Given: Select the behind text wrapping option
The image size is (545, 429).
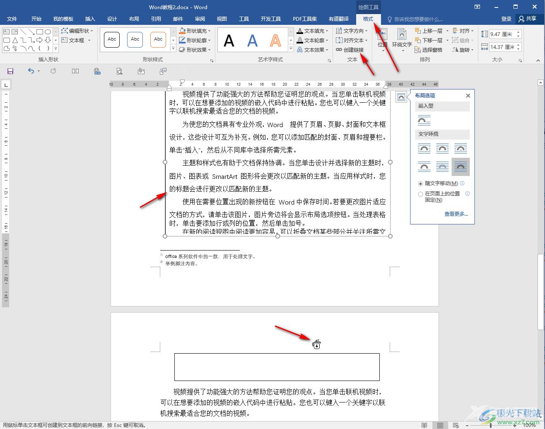Looking at the screenshot, I should [x=442, y=167].
